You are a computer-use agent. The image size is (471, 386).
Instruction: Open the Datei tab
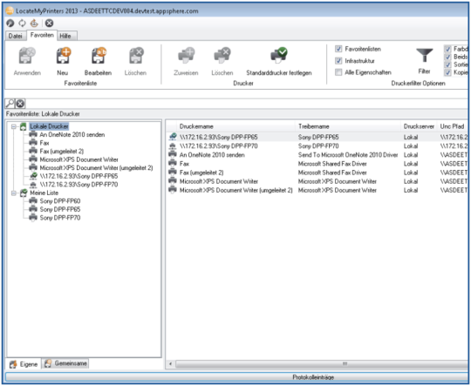pyautogui.click(x=16, y=36)
